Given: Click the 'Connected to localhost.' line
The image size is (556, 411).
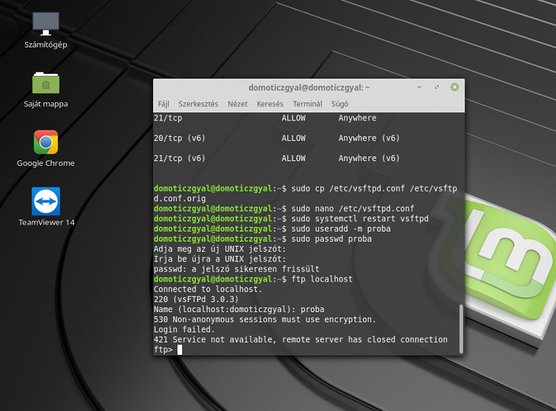Looking at the screenshot, I should [x=208, y=289].
